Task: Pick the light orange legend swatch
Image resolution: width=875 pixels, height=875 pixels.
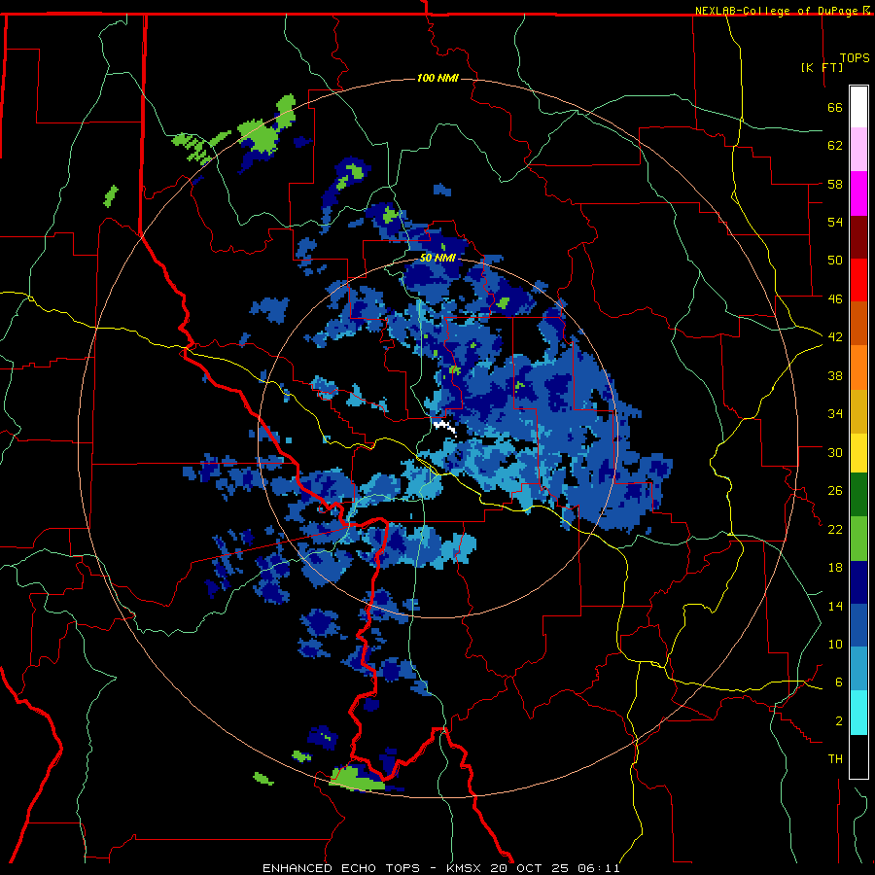Action: 858,367
